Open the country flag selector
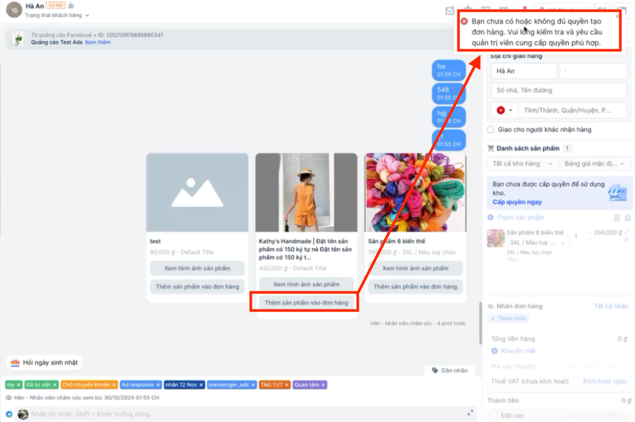 [x=504, y=110]
